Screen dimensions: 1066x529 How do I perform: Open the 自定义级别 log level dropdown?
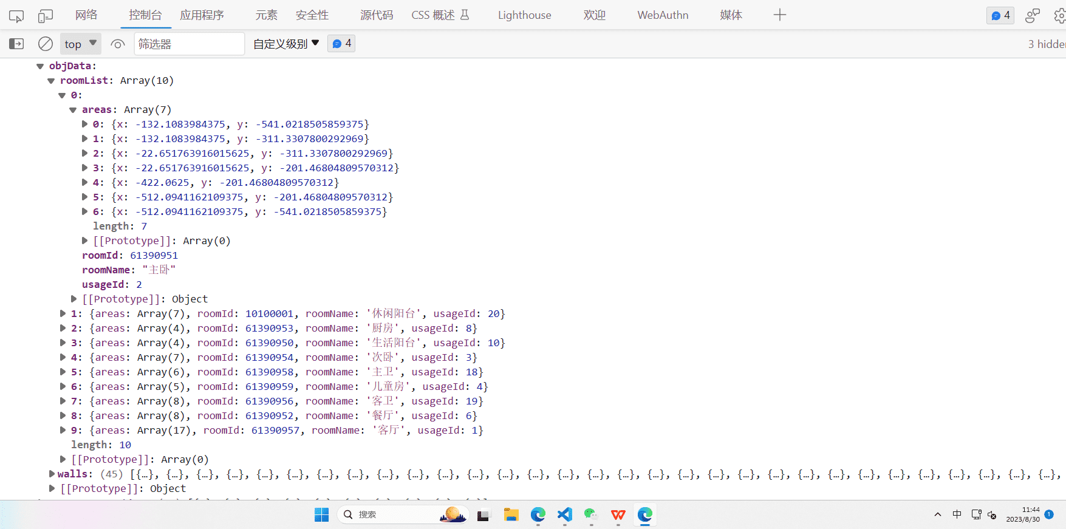[286, 44]
